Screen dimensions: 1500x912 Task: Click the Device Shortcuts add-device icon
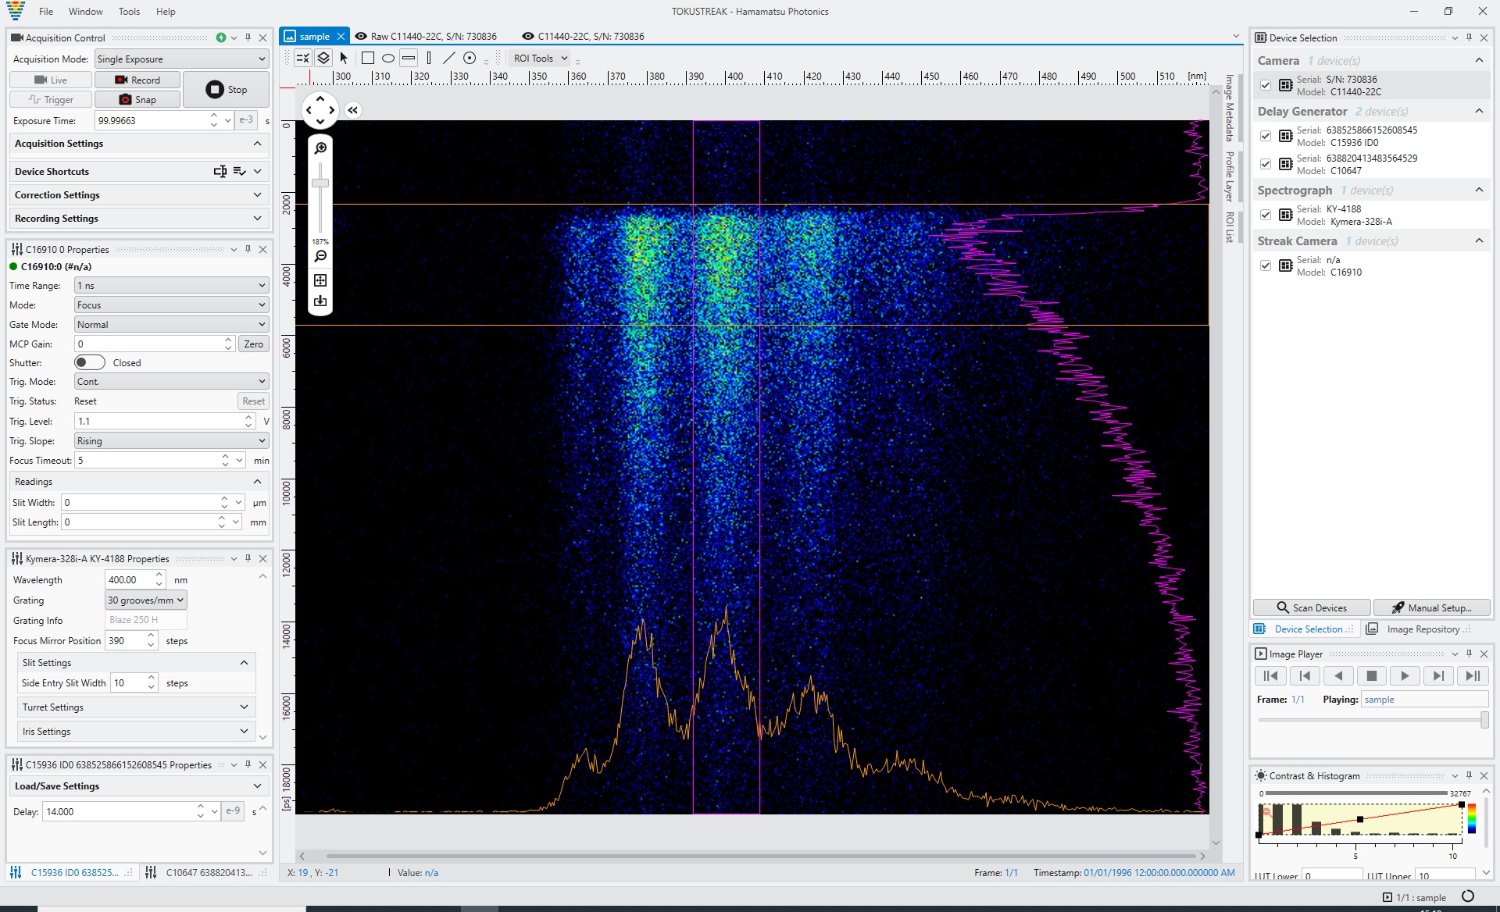(220, 171)
